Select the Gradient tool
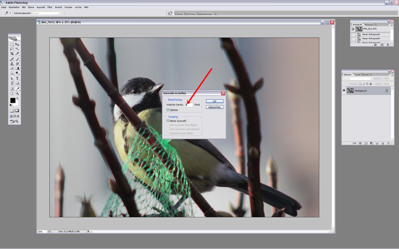The image size is (399, 249). 17,68
